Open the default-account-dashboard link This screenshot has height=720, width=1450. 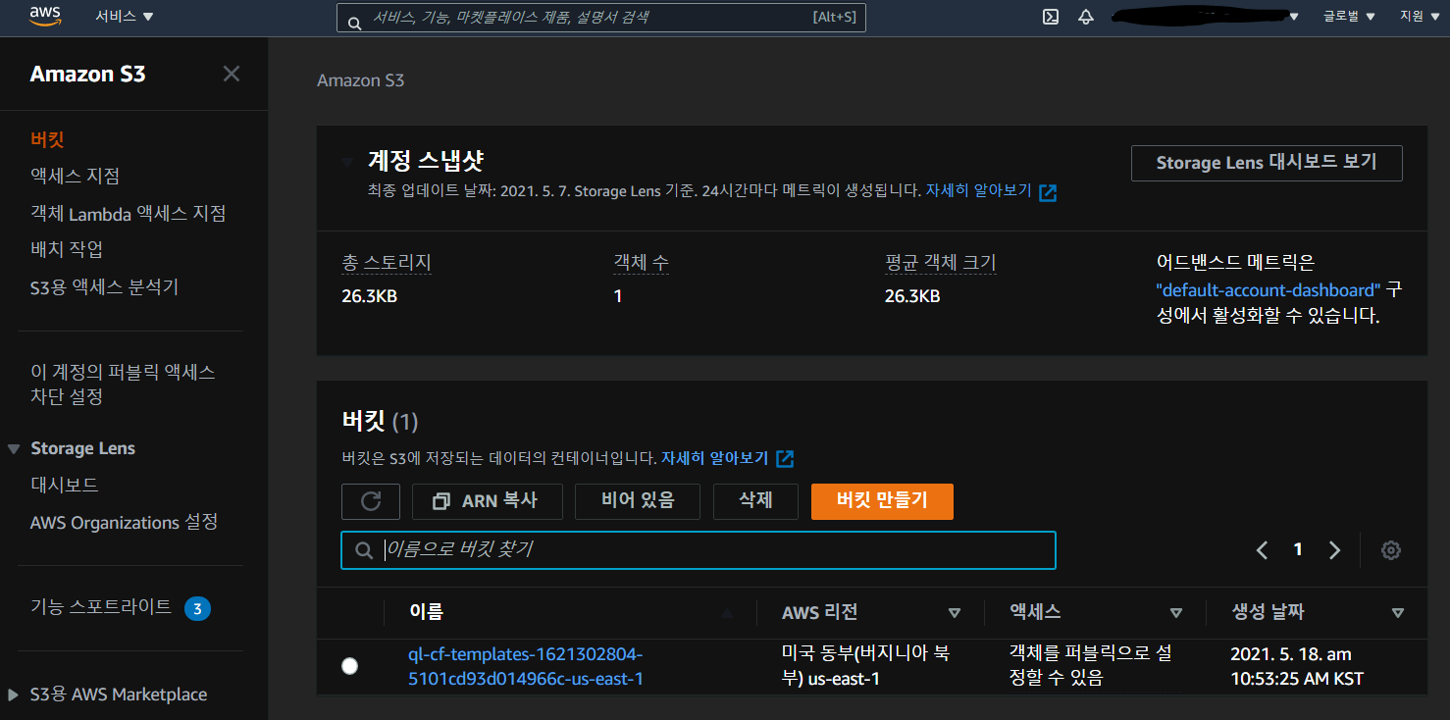(1269, 290)
